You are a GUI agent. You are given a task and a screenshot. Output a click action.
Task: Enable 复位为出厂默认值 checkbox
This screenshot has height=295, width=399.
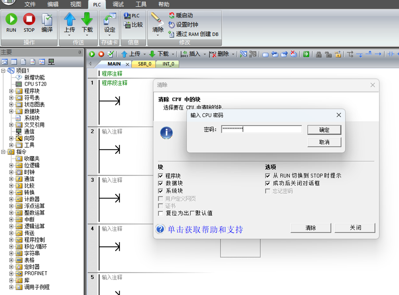160,213
